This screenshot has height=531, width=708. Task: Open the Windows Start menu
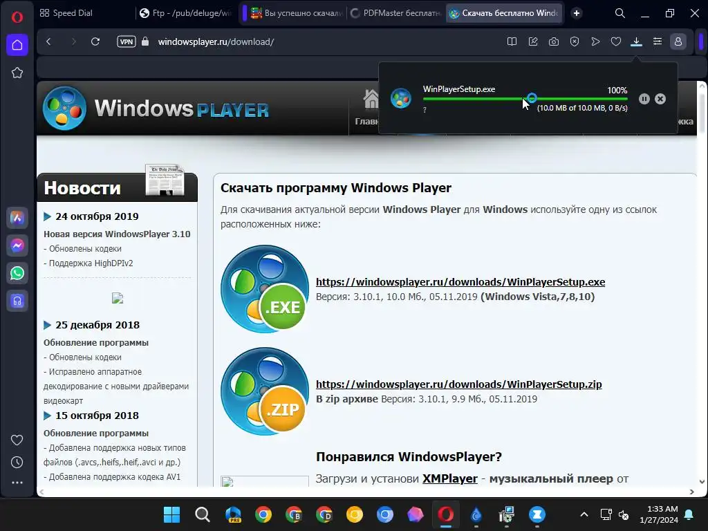click(x=171, y=514)
